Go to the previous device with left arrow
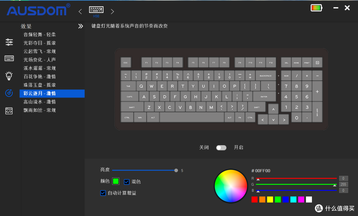This screenshot has width=358, height=216. (x=80, y=11)
